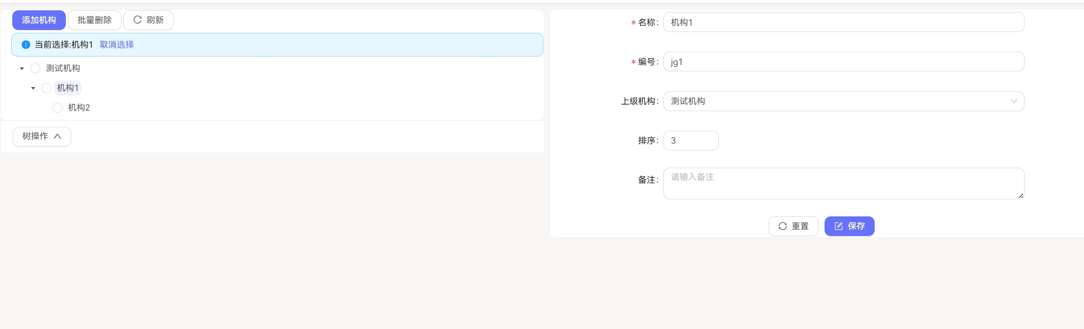Click the 取消选择 link to deselect

click(x=116, y=44)
